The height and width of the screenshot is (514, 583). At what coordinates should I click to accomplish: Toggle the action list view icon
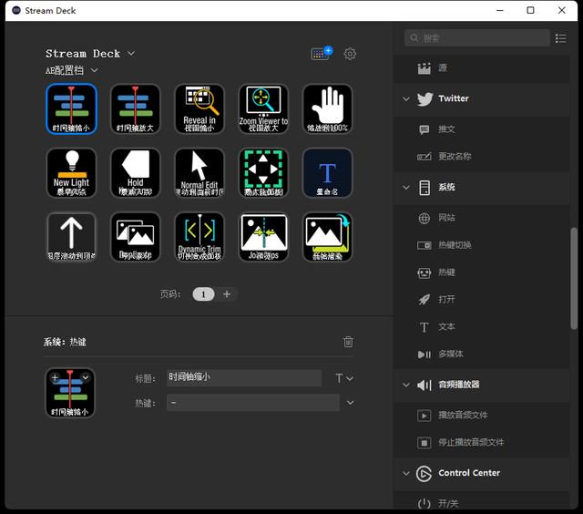click(561, 38)
